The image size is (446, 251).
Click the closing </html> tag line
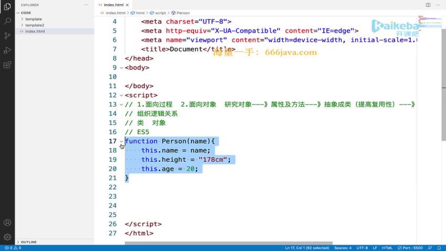139,233
